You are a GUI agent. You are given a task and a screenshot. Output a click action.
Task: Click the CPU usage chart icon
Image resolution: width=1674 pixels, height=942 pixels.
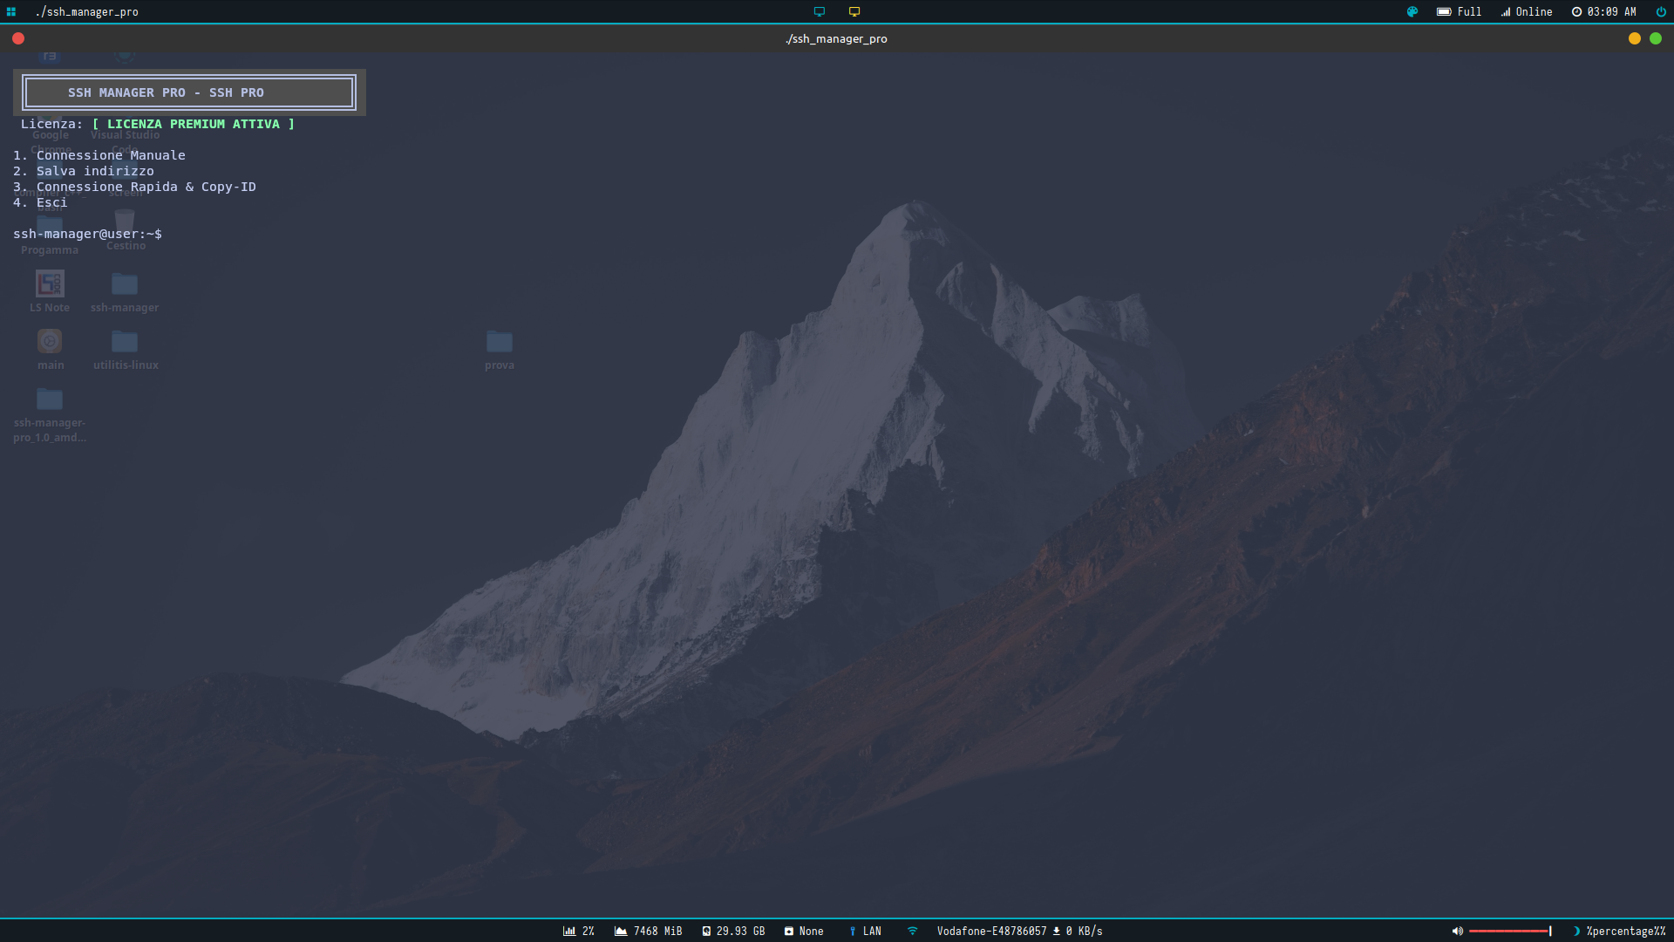point(569,932)
